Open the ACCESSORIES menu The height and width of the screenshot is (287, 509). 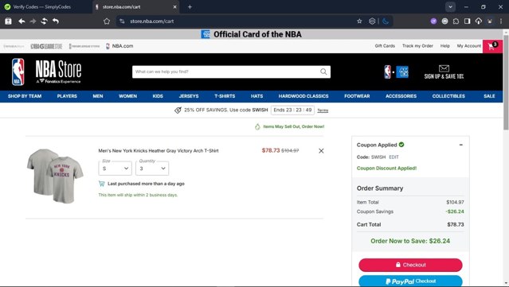click(x=401, y=96)
